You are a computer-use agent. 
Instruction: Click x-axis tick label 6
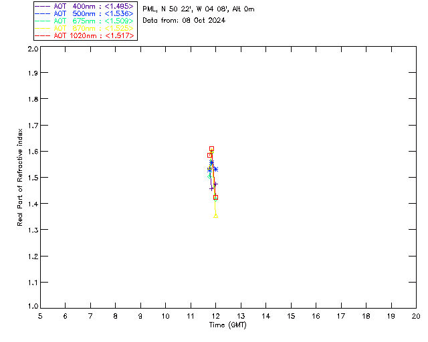[66, 316]
